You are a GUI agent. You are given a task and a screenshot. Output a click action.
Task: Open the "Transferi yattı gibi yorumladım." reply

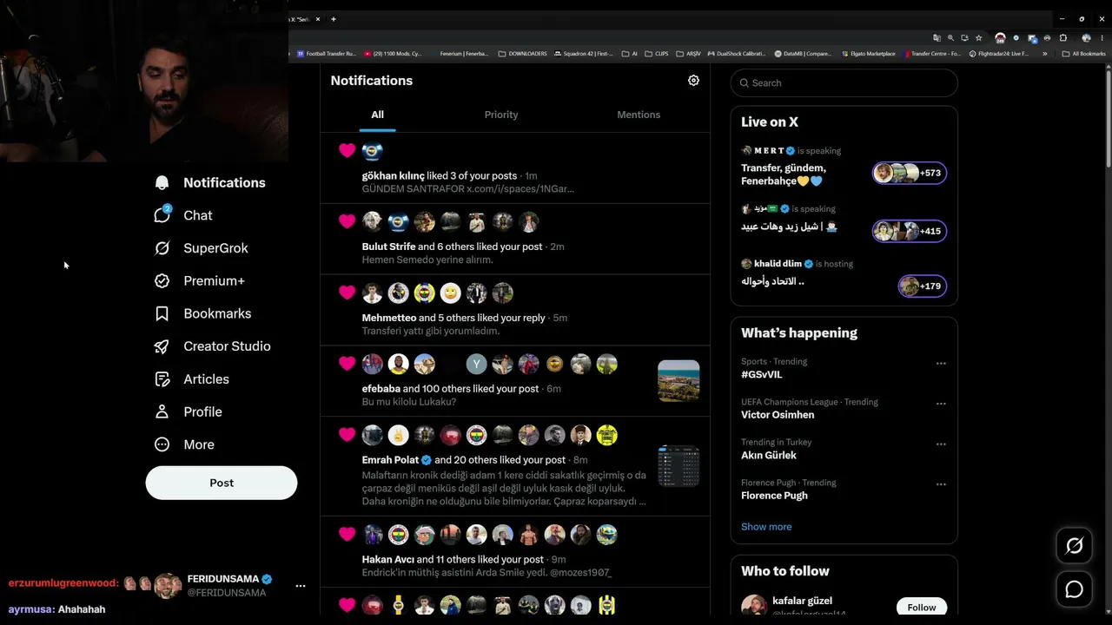coord(431,331)
